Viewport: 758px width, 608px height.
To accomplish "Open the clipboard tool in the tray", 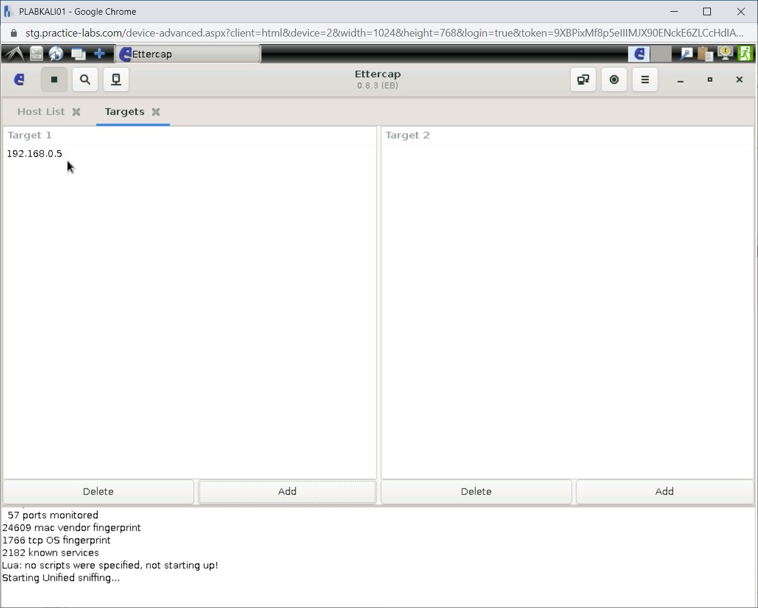I will [705, 53].
